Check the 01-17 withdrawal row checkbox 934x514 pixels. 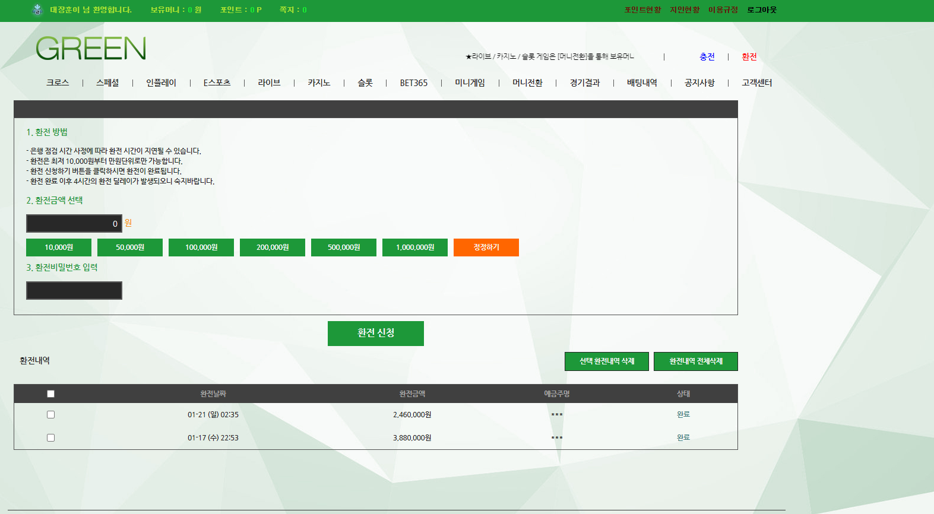(x=50, y=438)
